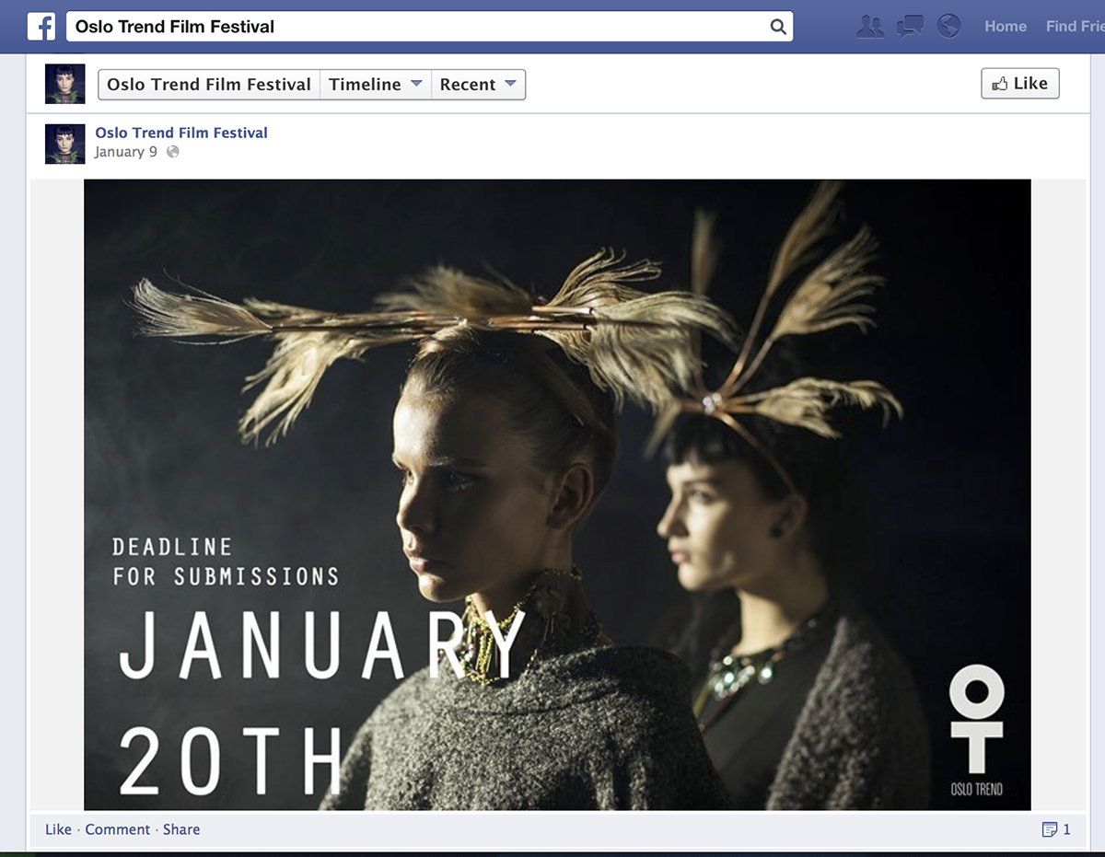Viewport: 1105px width, 857px height.
Task: Open the comment count icon showing 1
Action: click(1056, 829)
